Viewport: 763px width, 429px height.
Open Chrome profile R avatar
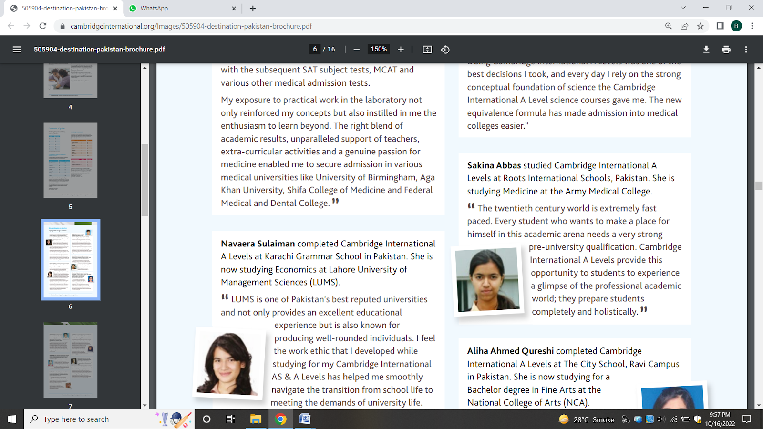(736, 26)
